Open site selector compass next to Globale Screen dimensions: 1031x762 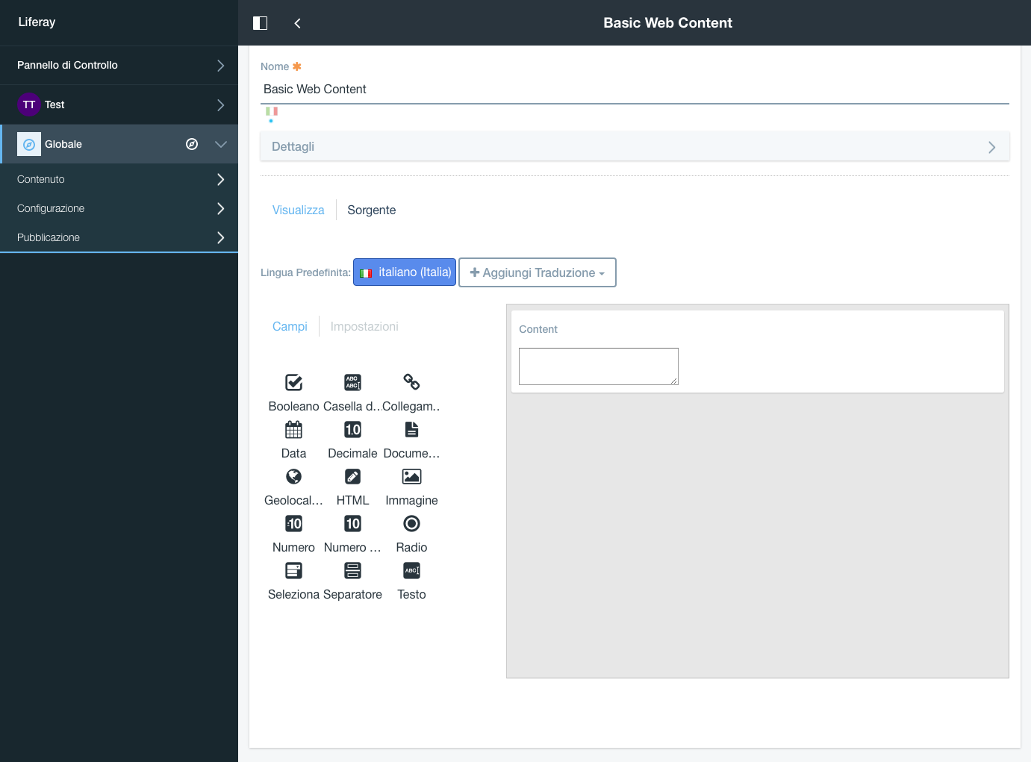192,144
